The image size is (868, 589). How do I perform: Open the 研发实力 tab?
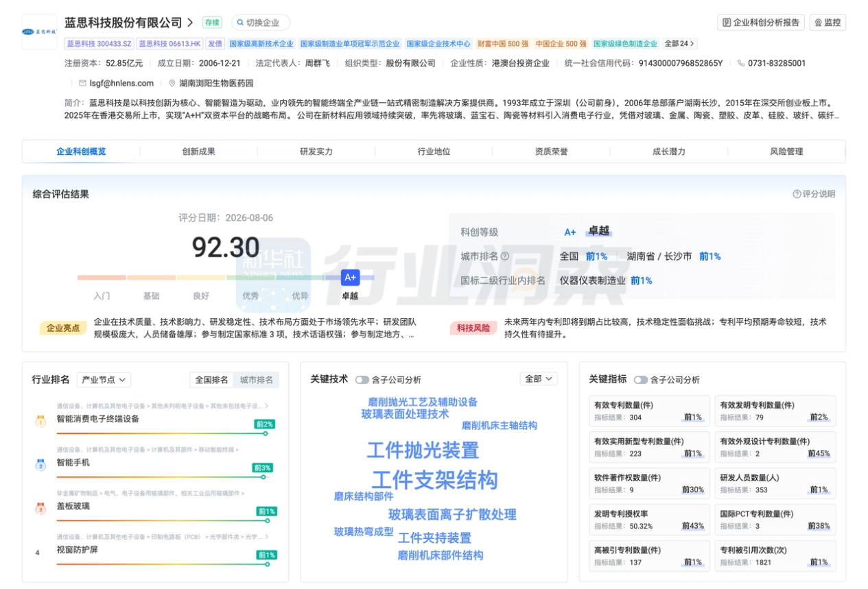click(x=316, y=152)
